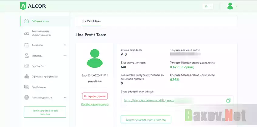The width and height of the screenshot is (257, 127).
Task: Click the briefcase icon for Финансы
Action: tap(26, 45)
